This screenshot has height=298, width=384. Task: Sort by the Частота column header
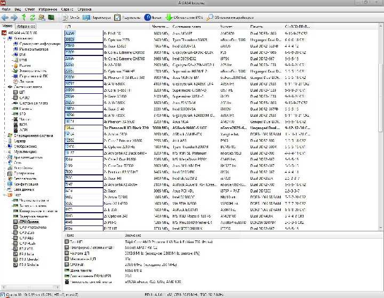161,27
